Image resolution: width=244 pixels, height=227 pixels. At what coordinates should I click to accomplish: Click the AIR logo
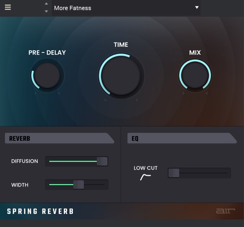point(225,211)
